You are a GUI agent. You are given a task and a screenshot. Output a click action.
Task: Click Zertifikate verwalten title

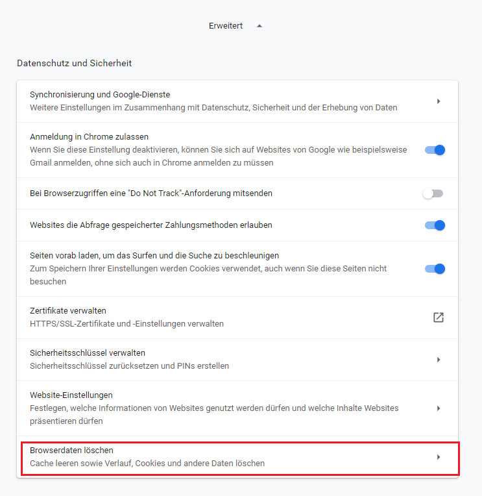68,310
